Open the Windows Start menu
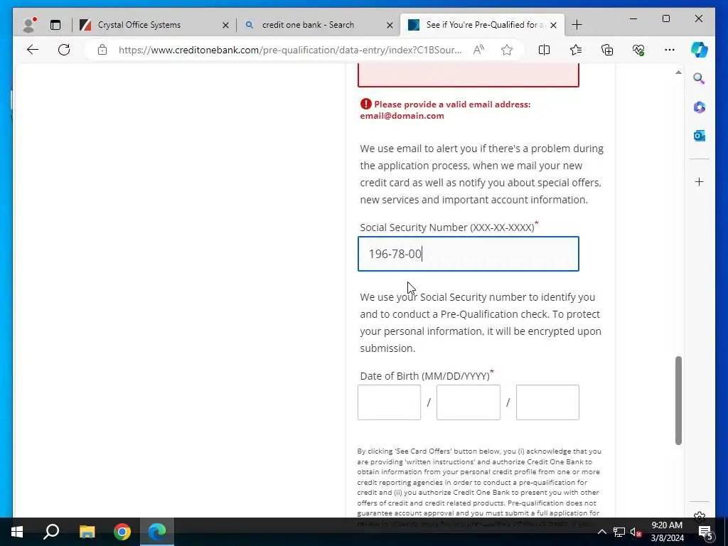The image size is (728, 546). pos(17,532)
